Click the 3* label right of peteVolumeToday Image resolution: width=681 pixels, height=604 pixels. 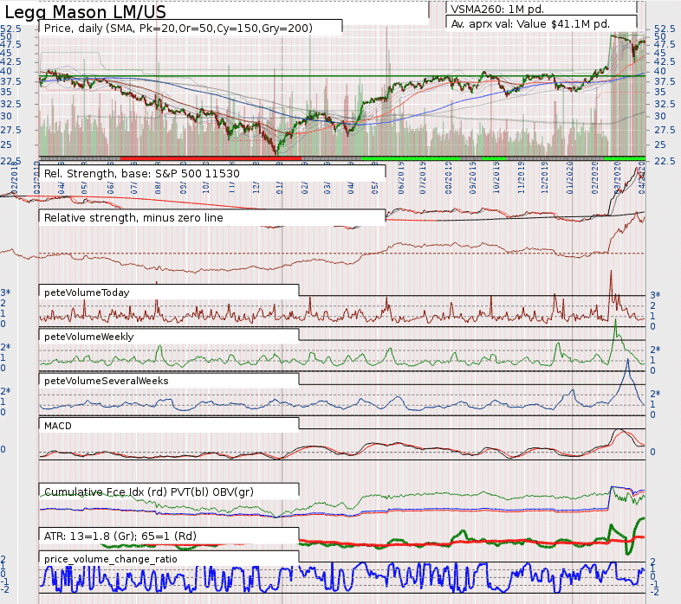point(655,295)
